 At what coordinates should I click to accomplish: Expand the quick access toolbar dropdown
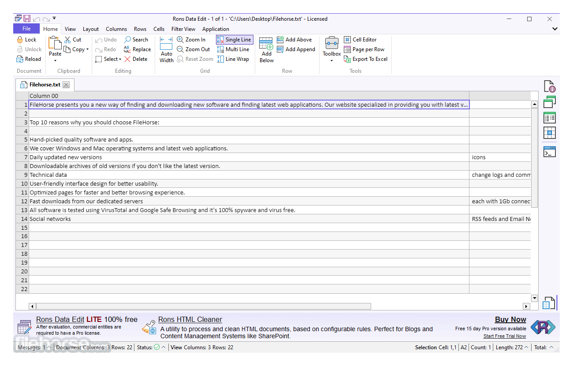click(54, 19)
